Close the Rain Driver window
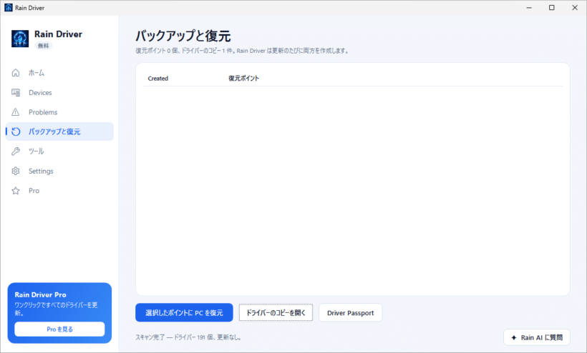This screenshot has height=353, width=587. click(575, 7)
